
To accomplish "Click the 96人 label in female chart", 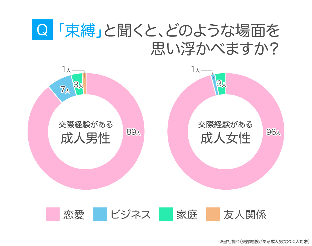I will 273,132.
